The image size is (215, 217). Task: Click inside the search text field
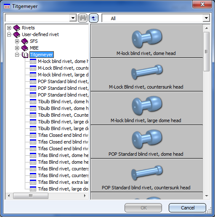pyautogui.click(x=37, y=18)
